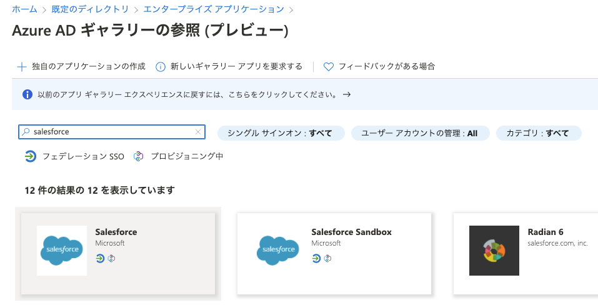Open the single sign-on filter dropdown
The width and height of the screenshot is (598, 305).
280,133
